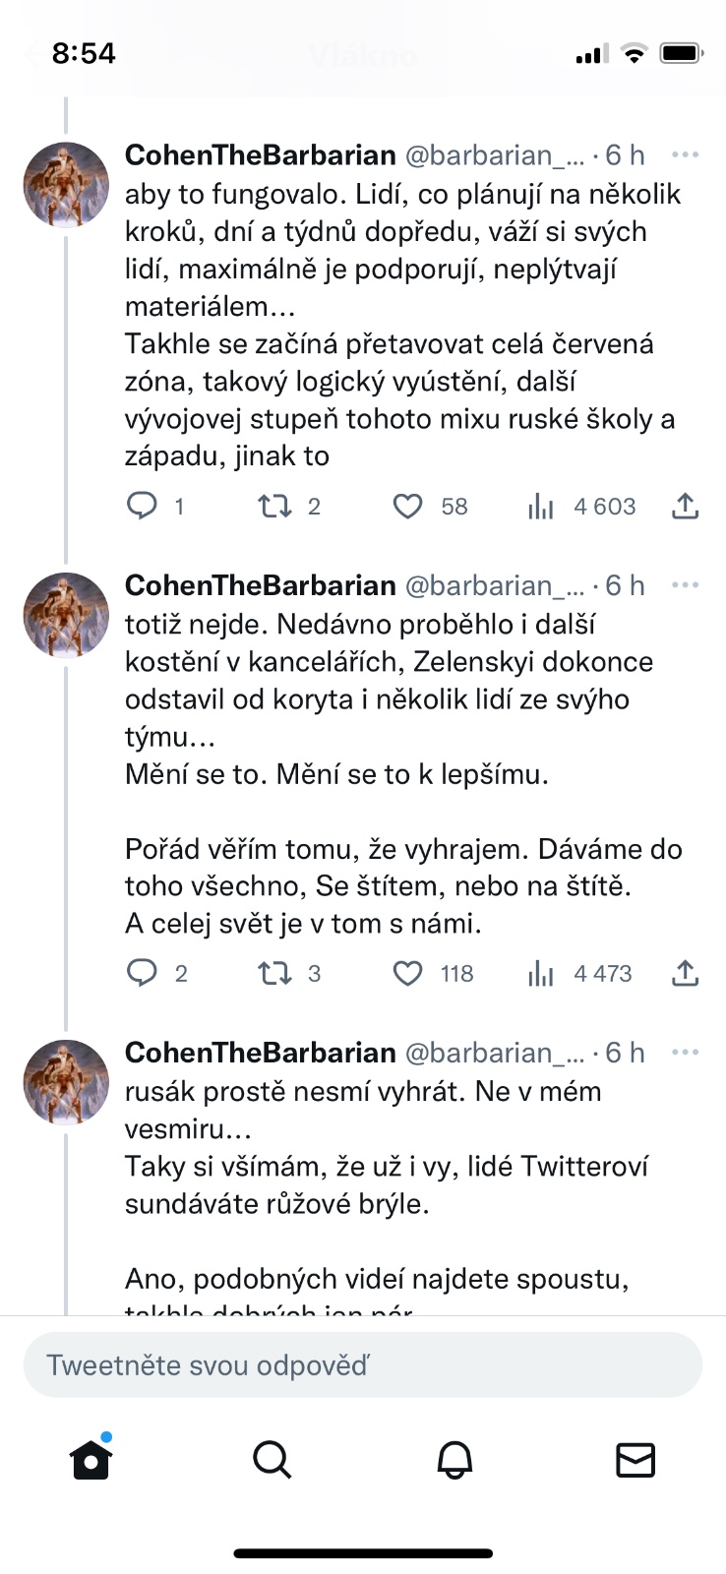Open the Notifications bell tab
The height and width of the screenshot is (1574, 726).
[454, 1459]
